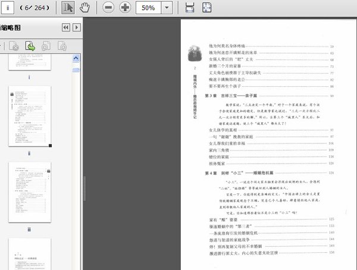Click thumbnail panel scrollbar up arrow
The width and height of the screenshot is (357, 270).
pyautogui.click(x=76, y=58)
